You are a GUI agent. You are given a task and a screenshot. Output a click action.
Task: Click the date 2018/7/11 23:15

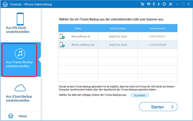(x=118, y=37)
